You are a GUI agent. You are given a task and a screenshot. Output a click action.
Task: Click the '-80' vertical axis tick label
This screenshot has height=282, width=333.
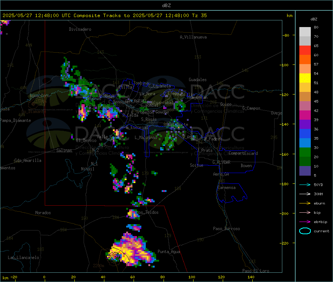pos(286,35)
